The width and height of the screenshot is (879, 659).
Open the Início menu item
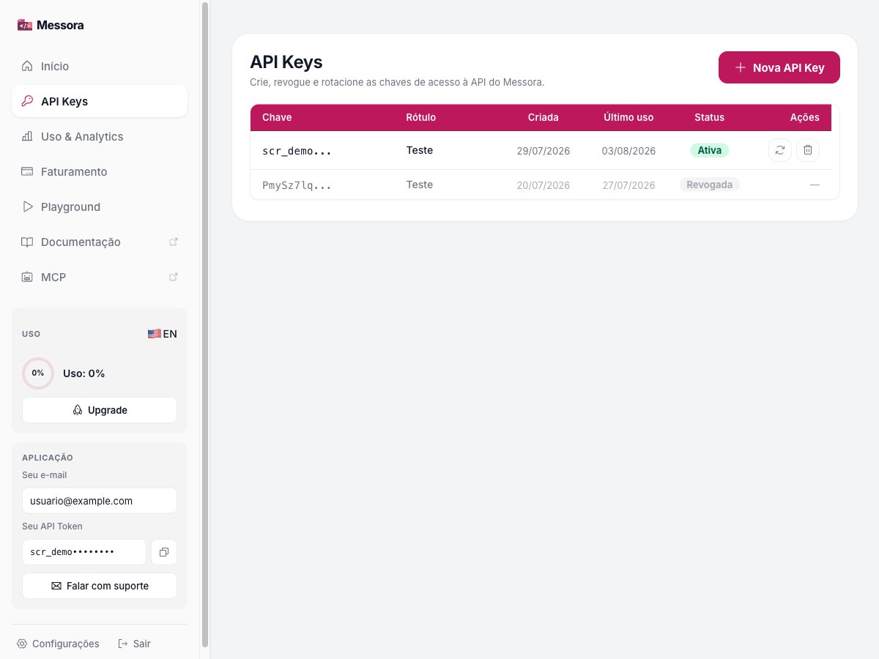pos(100,66)
